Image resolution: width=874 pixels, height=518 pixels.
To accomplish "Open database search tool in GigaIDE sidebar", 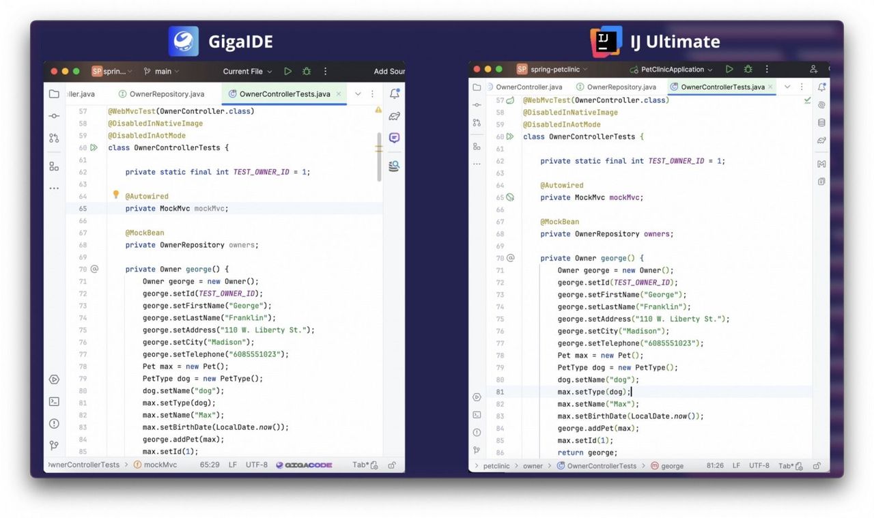I will tap(395, 166).
